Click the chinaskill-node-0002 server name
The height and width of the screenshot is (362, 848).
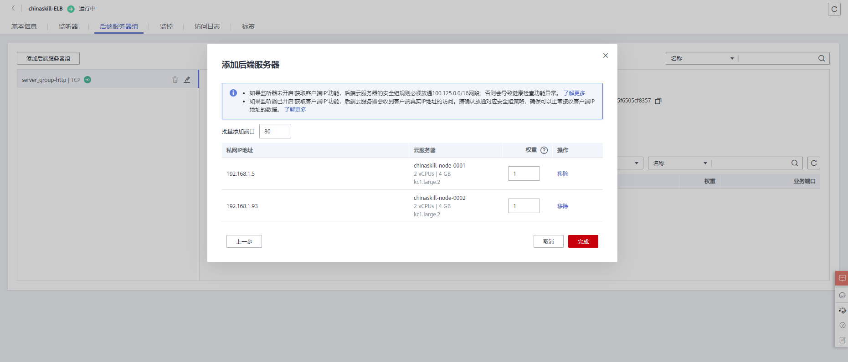[x=439, y=198]
